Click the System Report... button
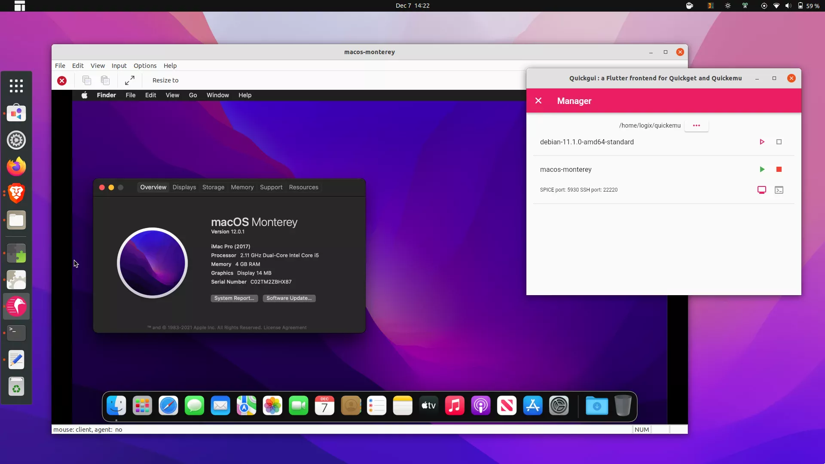825x464 pixels. 234,298
